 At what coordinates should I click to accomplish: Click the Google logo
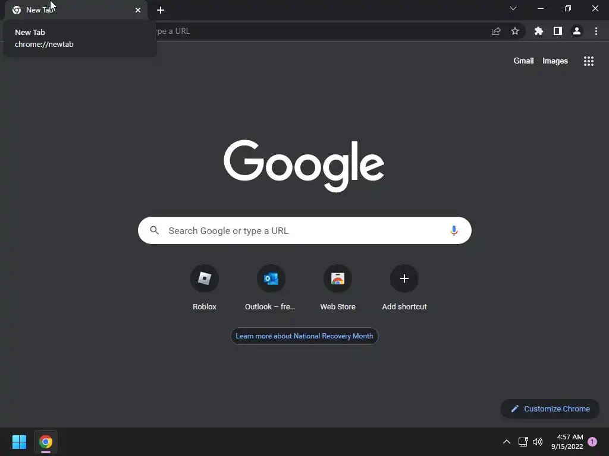point(304,166)
